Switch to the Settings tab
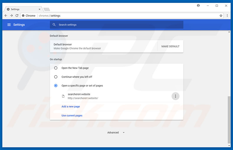The width and height of the screenshot is (233, 150). click(22, 9)
